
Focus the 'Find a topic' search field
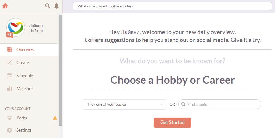[x=222, y=104]
